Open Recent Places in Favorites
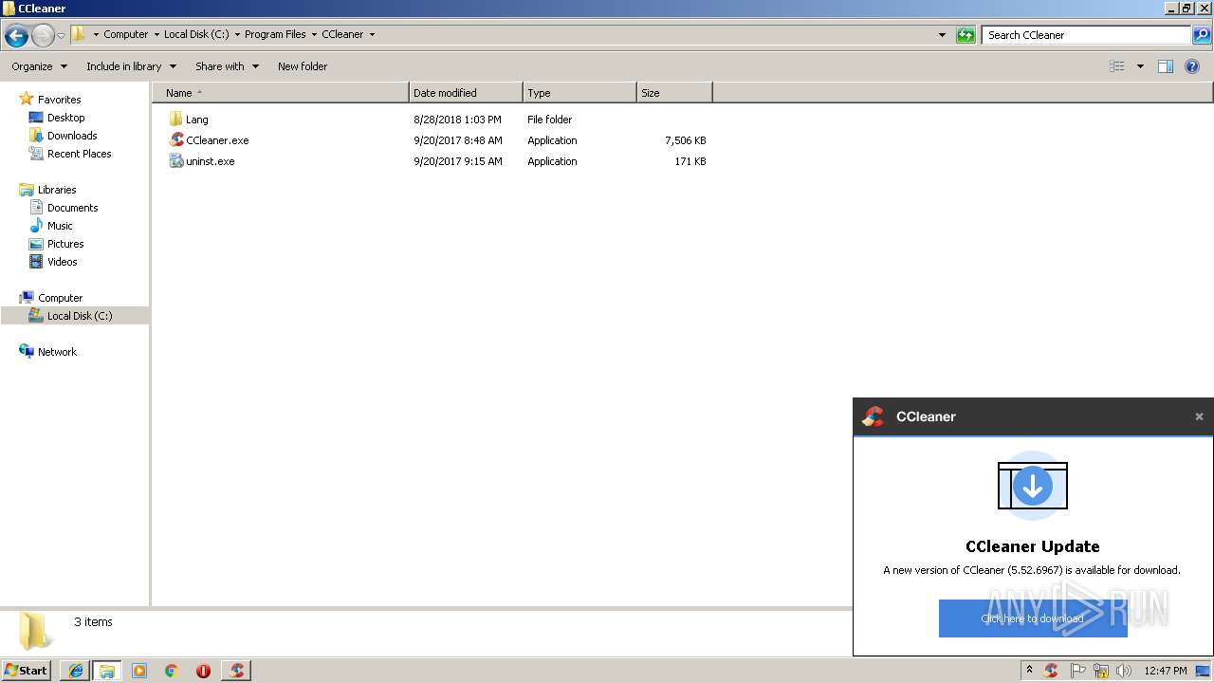The width and height of the screenshot is (1214, 683). tap(79, 154)
